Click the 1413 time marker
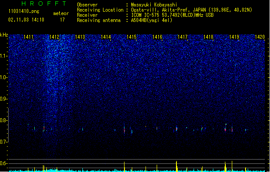 [x=80, y=37]
